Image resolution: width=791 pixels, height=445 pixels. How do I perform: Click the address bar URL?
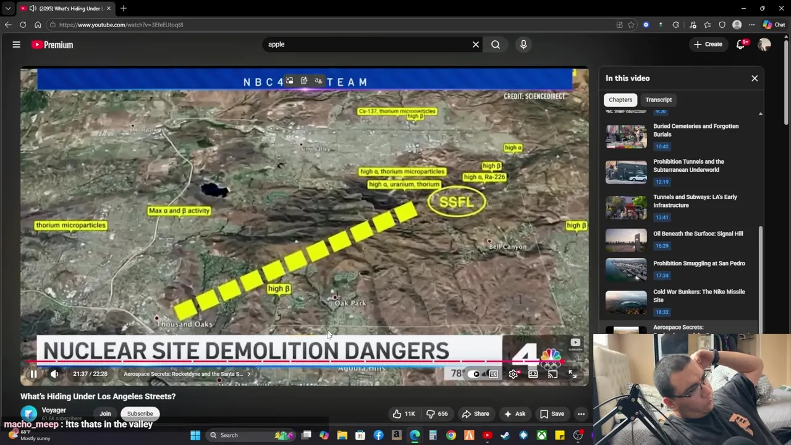point(121,25)
